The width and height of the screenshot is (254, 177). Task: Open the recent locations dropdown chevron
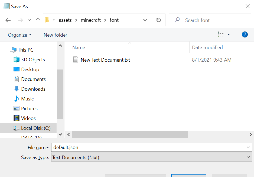click(30, 20)
